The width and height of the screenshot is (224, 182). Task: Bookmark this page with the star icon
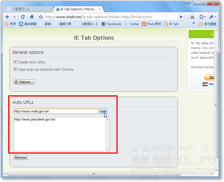[x=41, y=17]
